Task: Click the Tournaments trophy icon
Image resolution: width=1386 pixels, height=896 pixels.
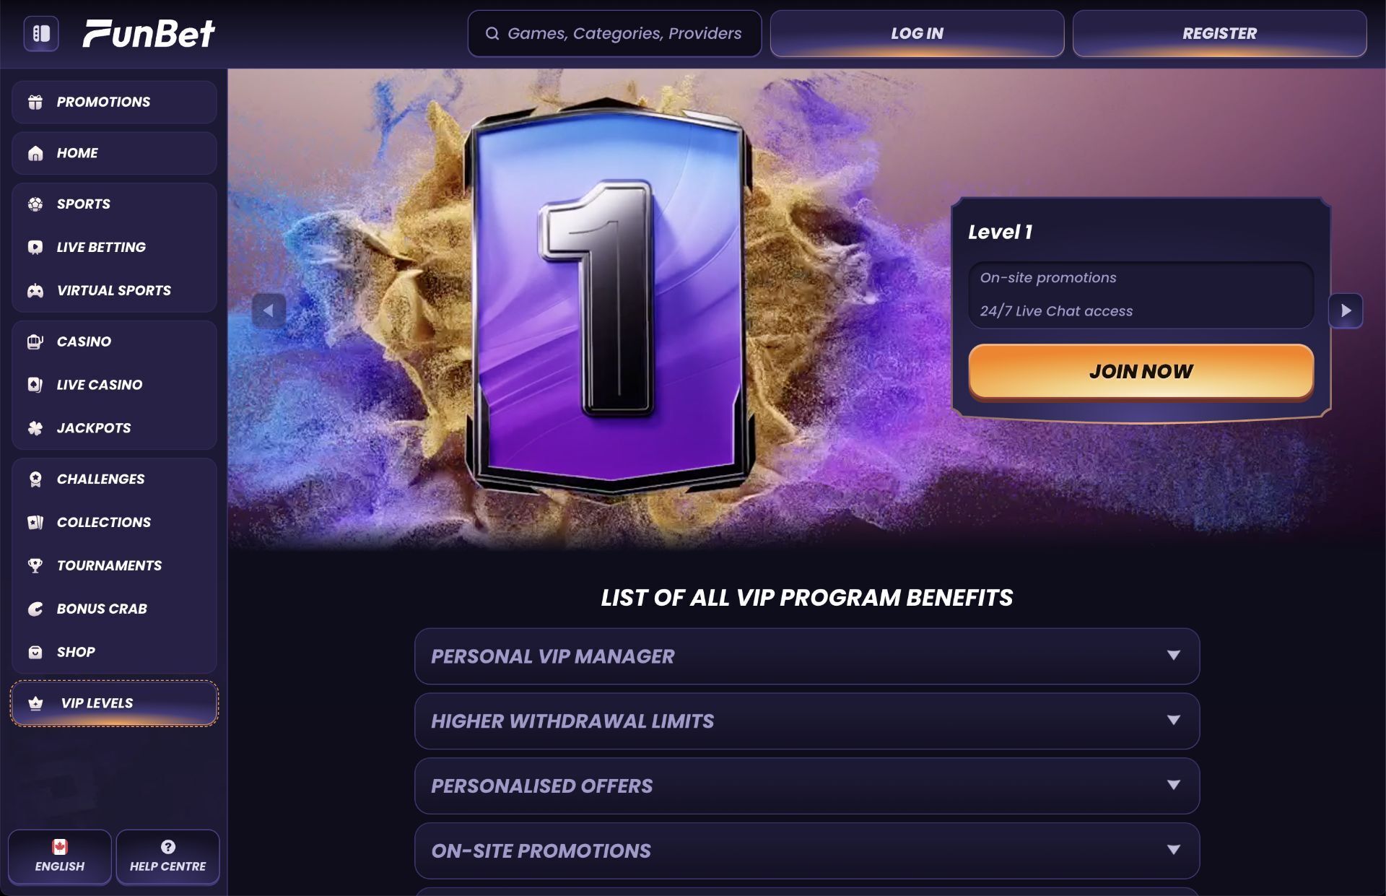Action: [35, 566]
